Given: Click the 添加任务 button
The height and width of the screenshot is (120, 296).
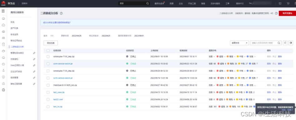Looking at the screenshot, I should (51, 43).
